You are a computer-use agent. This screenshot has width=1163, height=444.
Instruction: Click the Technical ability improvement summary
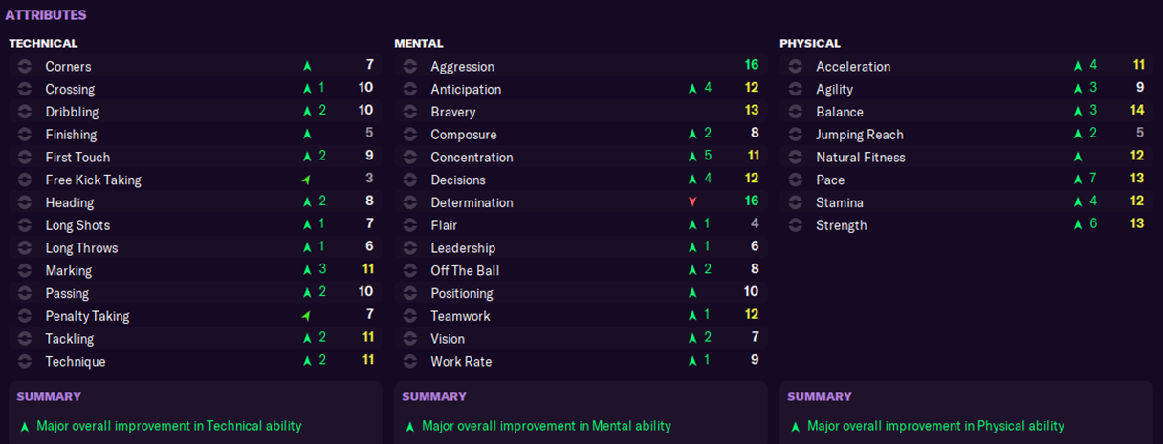[168, 426]
